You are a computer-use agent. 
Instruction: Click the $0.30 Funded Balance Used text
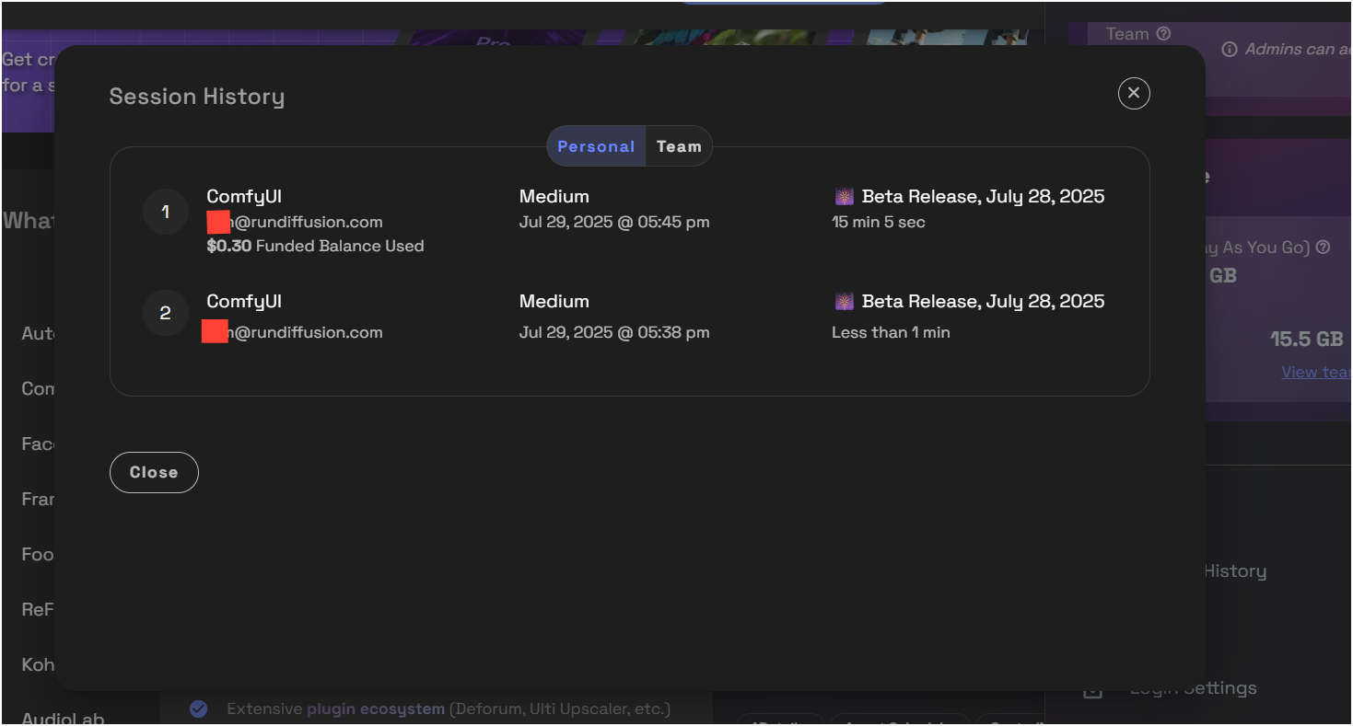(315, 246)
